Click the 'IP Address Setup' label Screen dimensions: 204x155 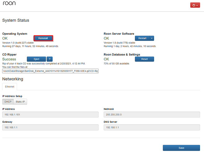[x=12, y=96]
